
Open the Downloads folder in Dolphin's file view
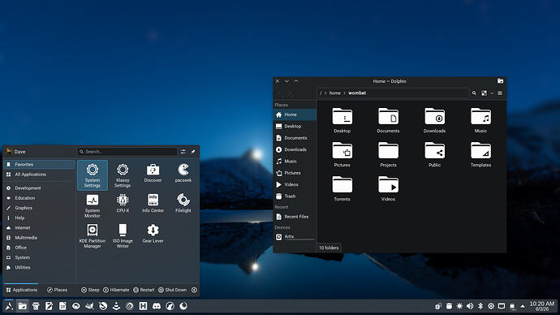click(434, 120)
